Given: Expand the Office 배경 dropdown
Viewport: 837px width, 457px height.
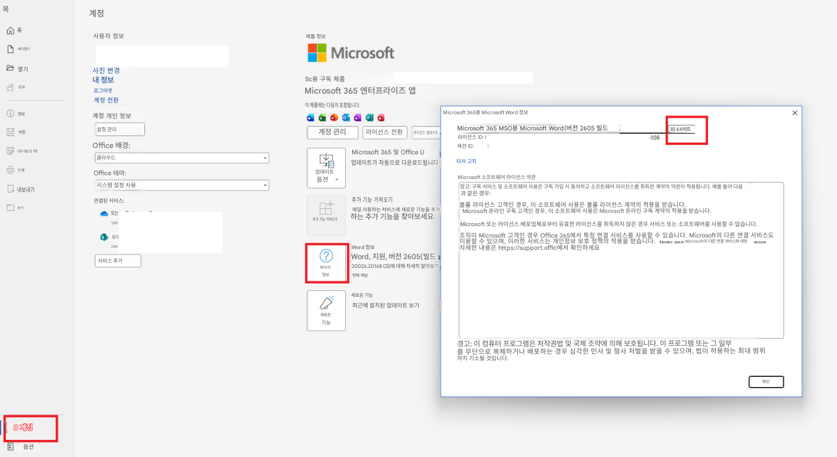Looking at the screenshot, I should [182, 158].
